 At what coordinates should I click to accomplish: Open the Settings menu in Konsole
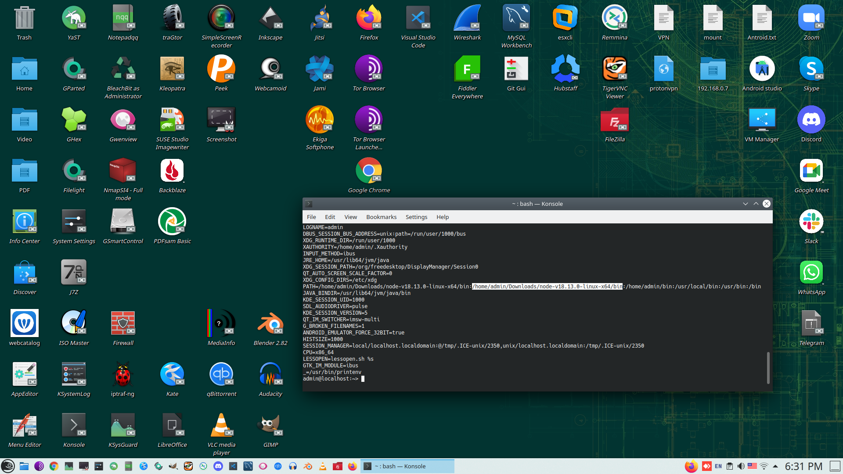pos(416,217)
